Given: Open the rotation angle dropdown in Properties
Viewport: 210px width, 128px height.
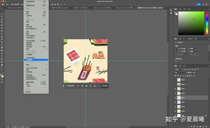Looking at the screenshot, I should [x=185, y=55].
